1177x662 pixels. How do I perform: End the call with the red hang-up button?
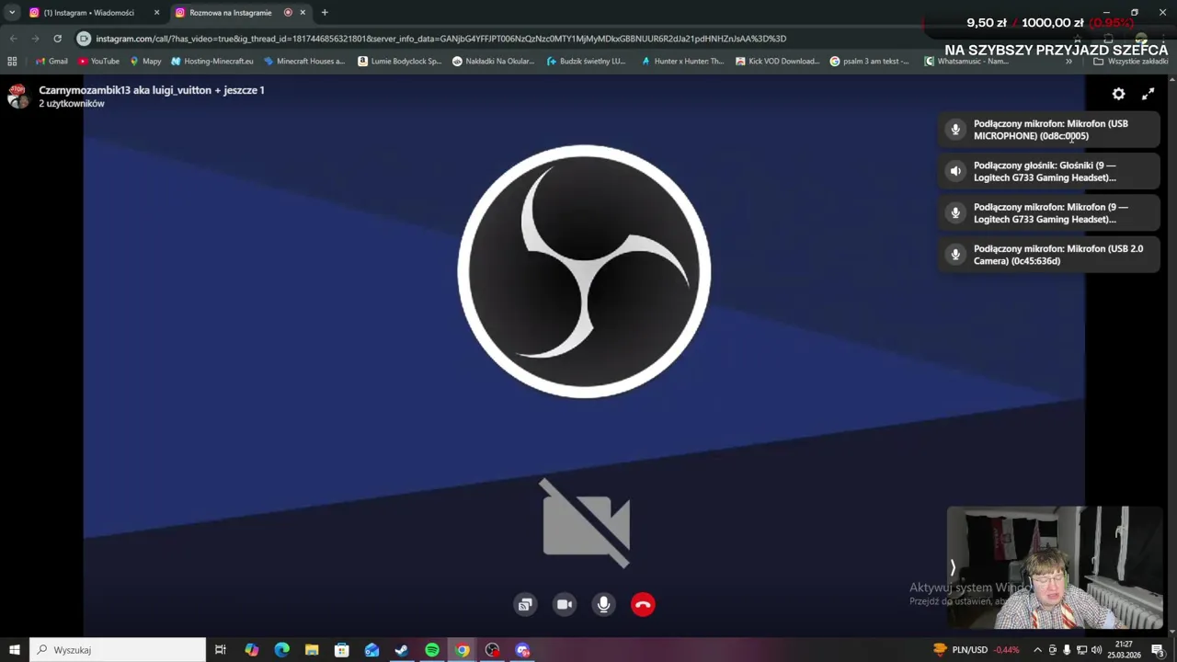[x=643, y=604]
